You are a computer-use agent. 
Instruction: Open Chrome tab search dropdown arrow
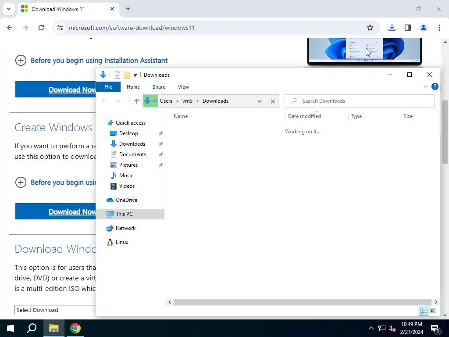point(9,9)
